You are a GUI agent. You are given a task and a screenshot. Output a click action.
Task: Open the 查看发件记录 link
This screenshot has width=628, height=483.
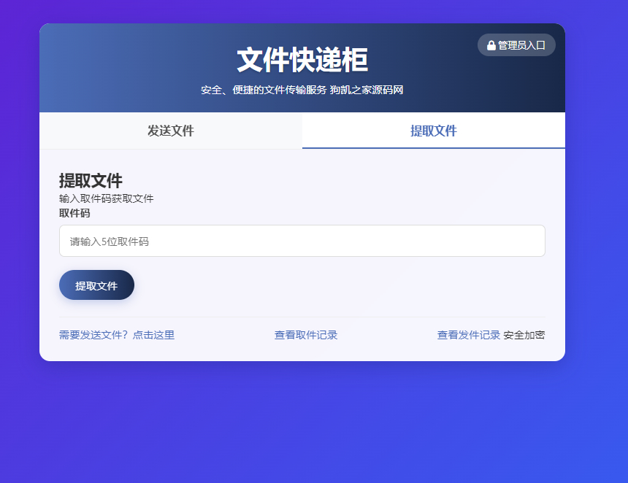[x=469, y=335]
